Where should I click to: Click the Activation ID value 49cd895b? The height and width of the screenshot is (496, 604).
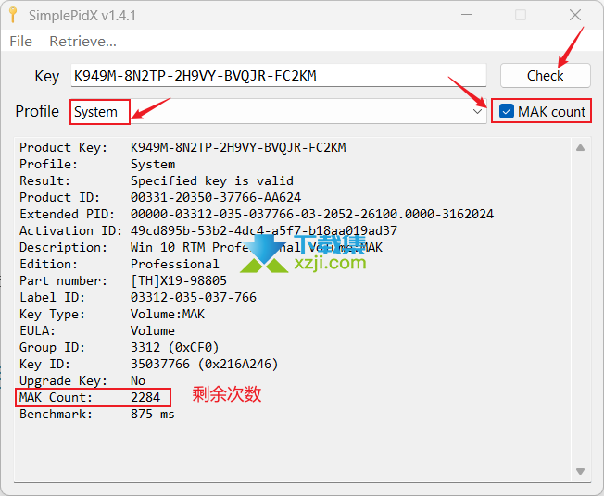coord(264,230)
